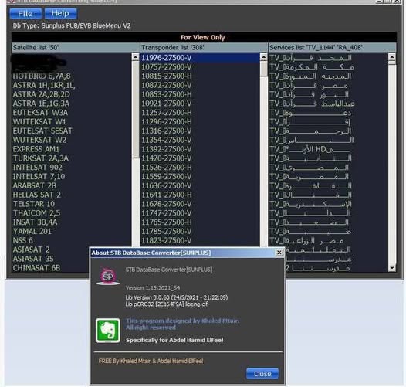The height and width of the screenshot is (387, 406).
Task: Select INTELSAT 7,10 satellite
Action: pyautogui.click(x=72, y=177)
